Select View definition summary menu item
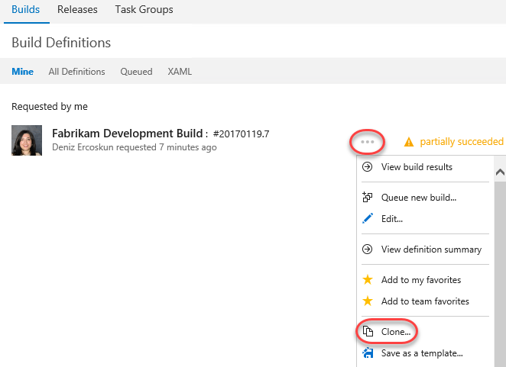This screenshot has width=506, height=367. [x=425, y=249]
